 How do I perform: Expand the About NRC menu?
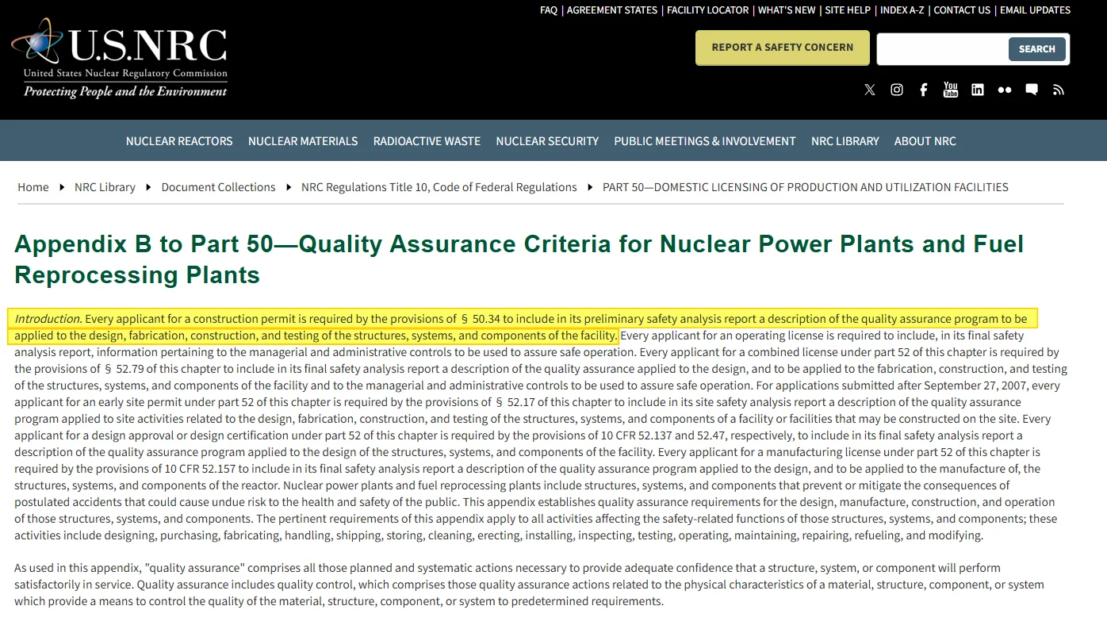pos(925,141)
